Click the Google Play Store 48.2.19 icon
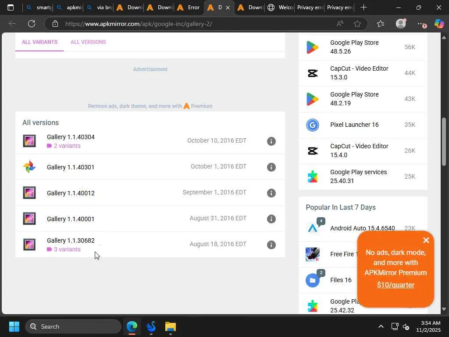 coord(312,99)
